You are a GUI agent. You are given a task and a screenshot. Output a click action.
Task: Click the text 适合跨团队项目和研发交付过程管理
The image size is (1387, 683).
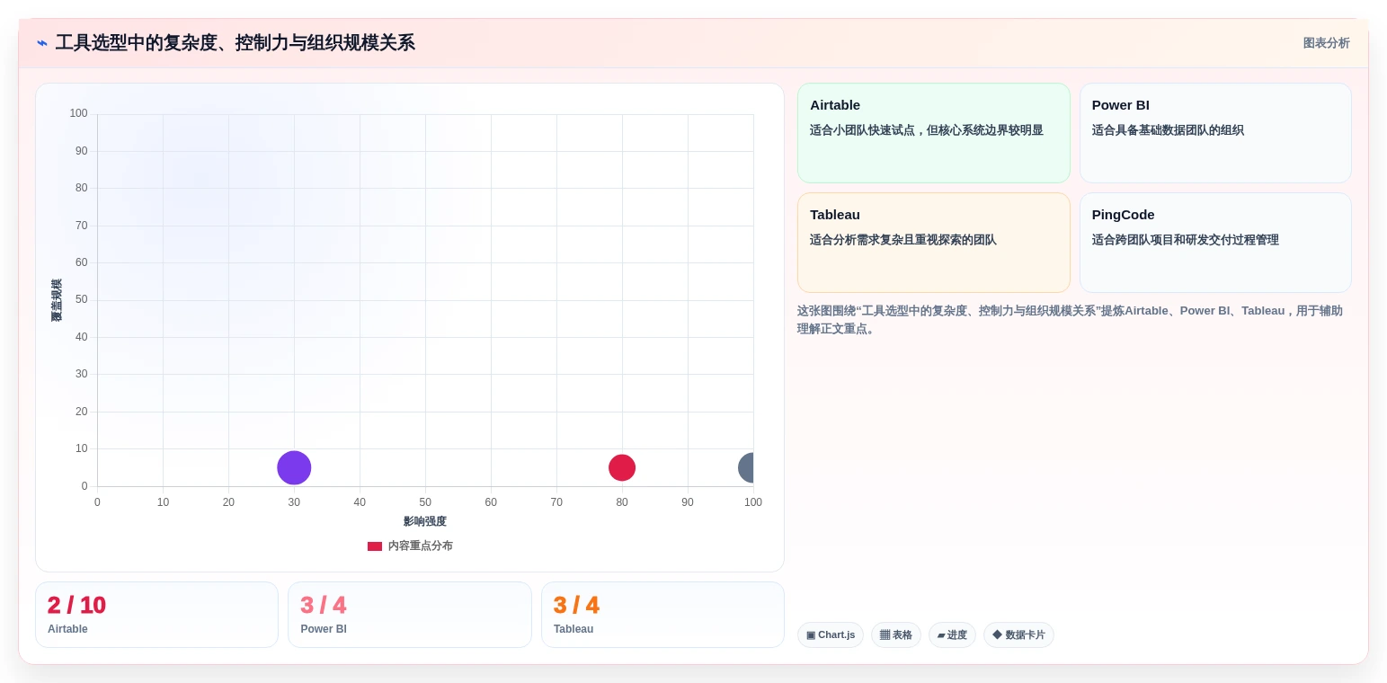(1185, 240)
